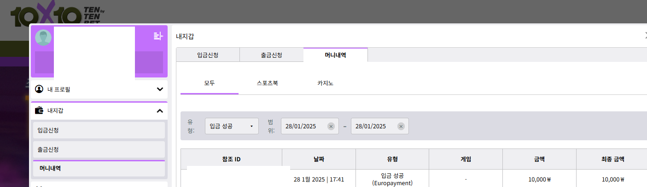Select the 스포츠북 filter tab
Screen dimensions: 647x187
[268, 84]
